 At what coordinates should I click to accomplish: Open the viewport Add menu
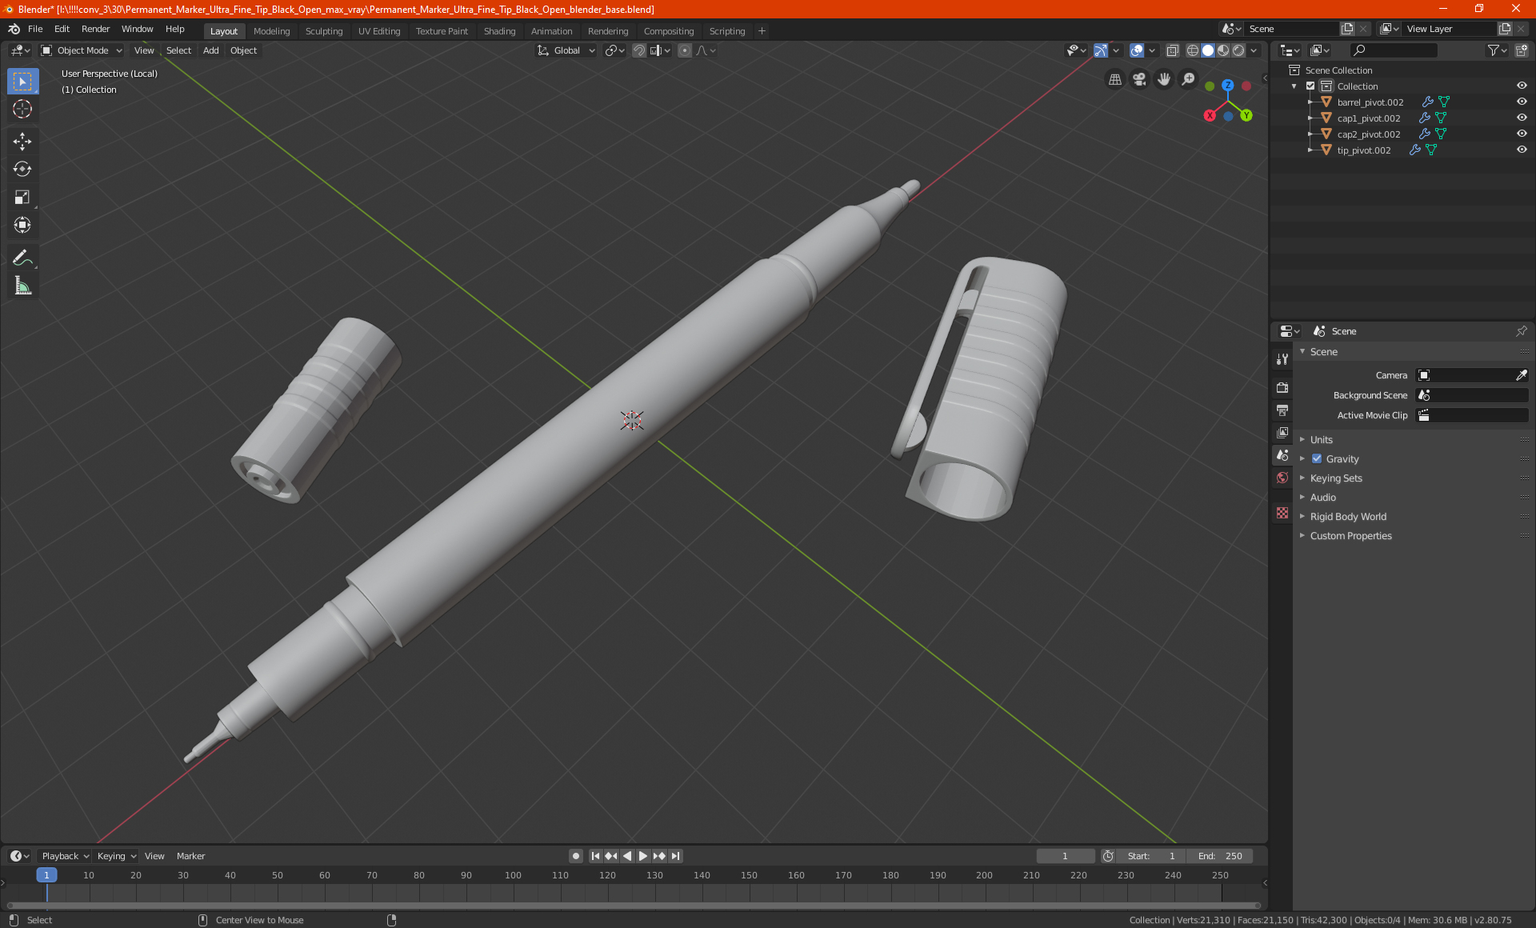210,50
